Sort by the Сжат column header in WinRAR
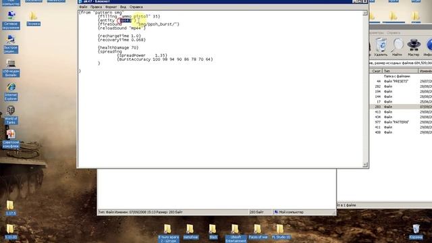The width and height of the screenshot is (432, 243). [376, 71]
